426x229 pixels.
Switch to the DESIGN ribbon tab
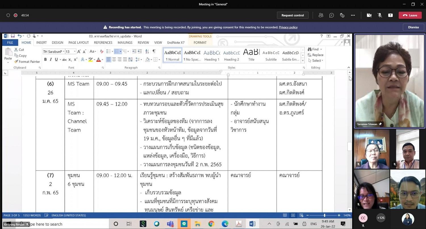pyautogui.click(x=57, y=42)
